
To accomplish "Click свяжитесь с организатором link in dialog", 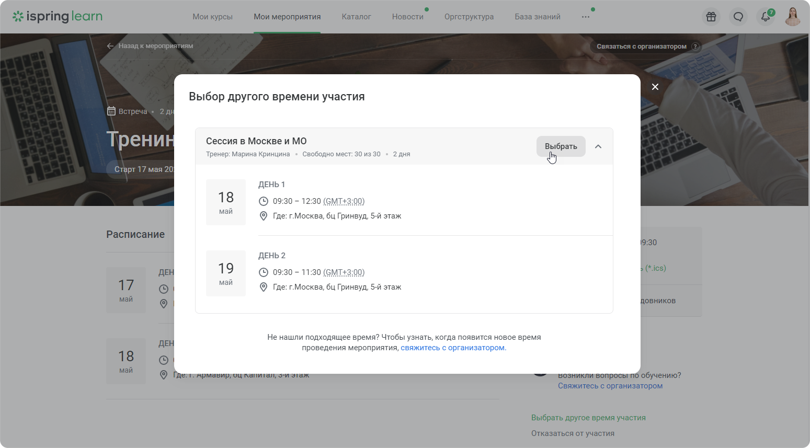I will point(453,348).
